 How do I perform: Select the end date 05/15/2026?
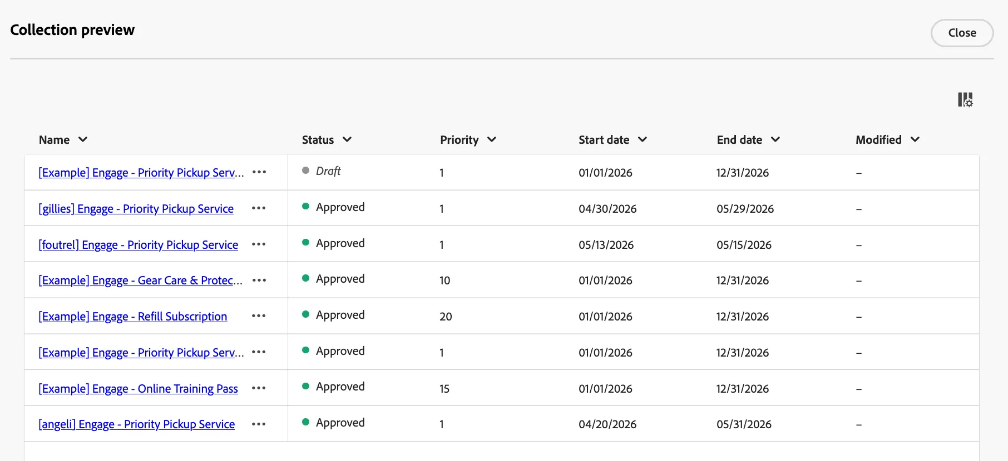pos(744,245)
